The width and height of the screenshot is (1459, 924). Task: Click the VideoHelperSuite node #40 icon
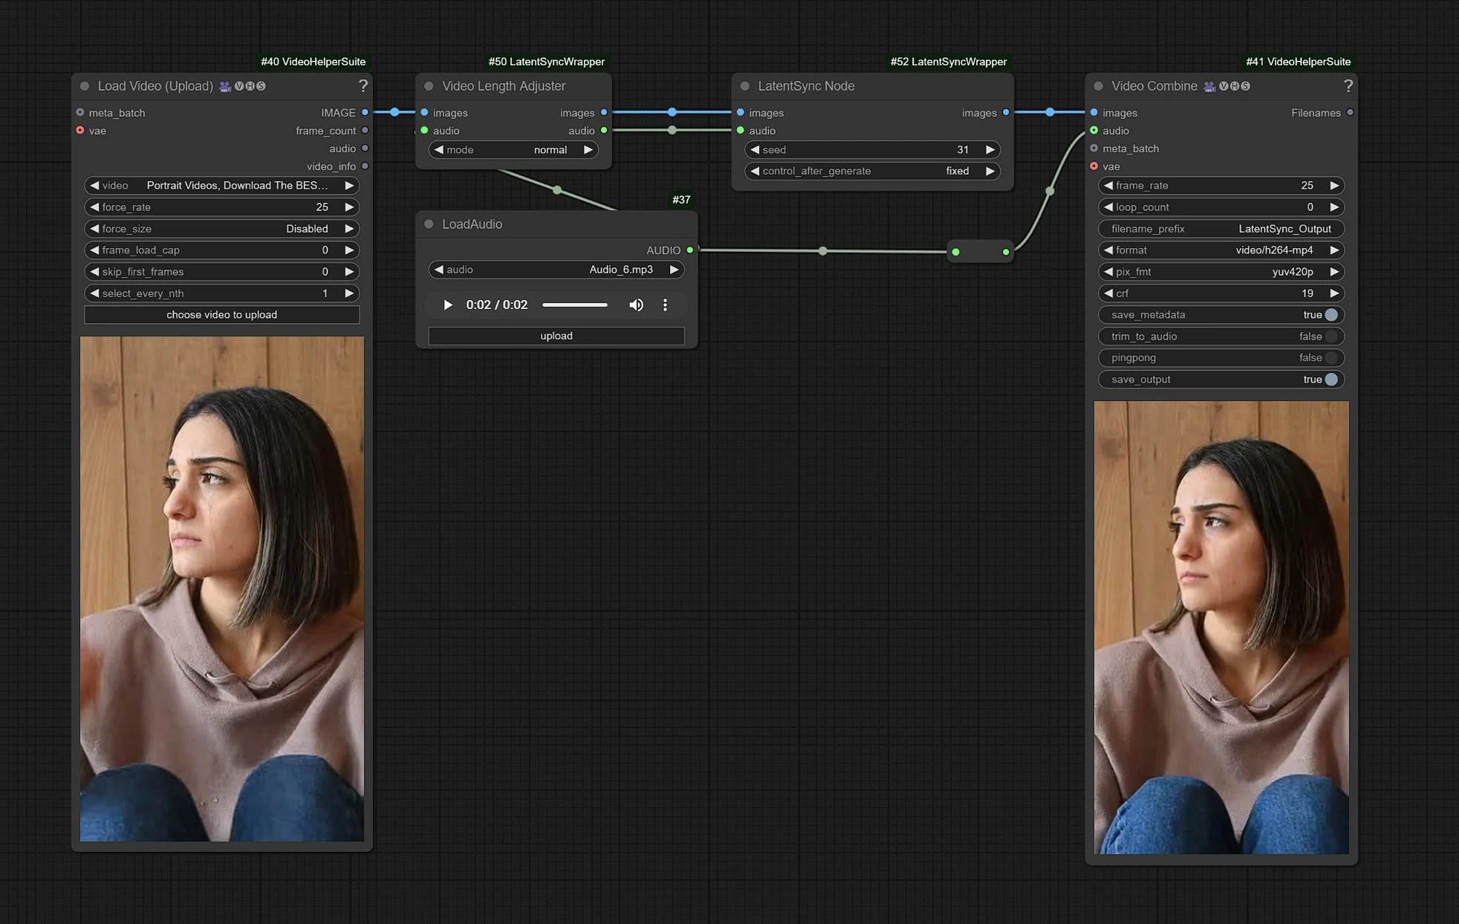[225, 85]
